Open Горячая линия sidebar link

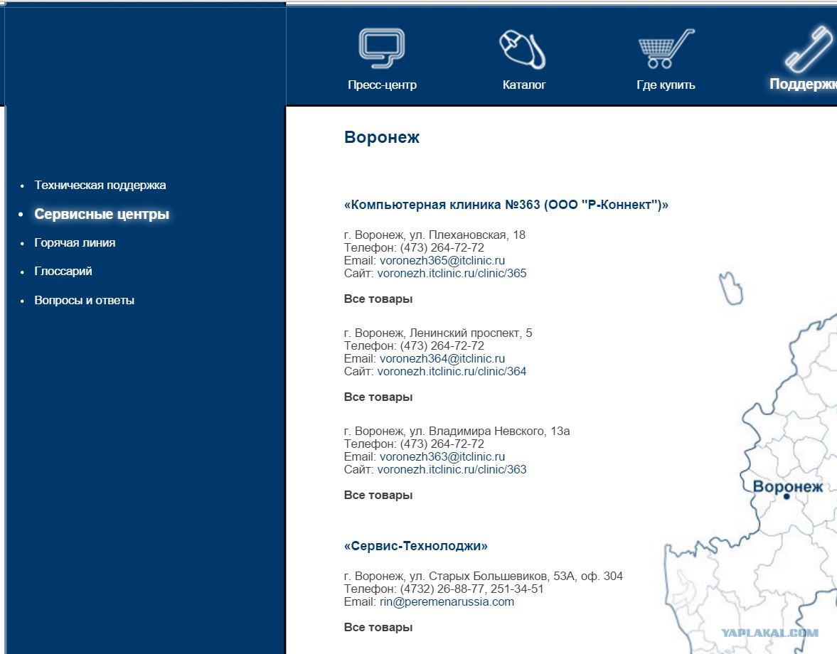[75, 242]
